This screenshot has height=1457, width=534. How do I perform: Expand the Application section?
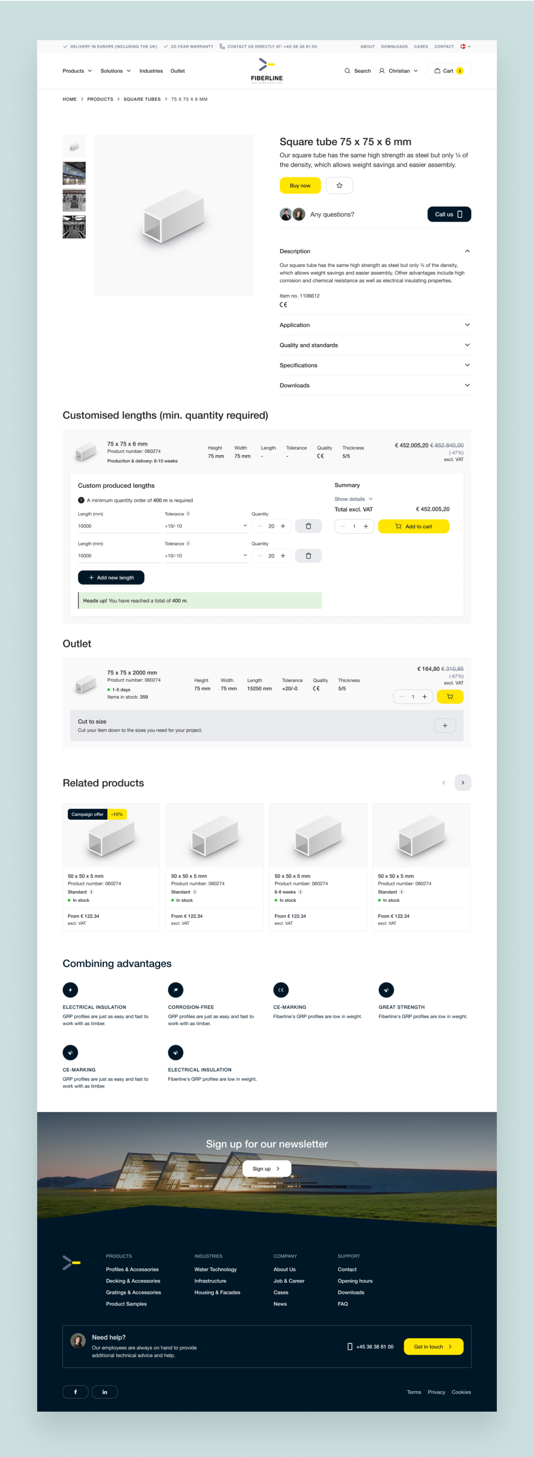(x=375, y=325)
